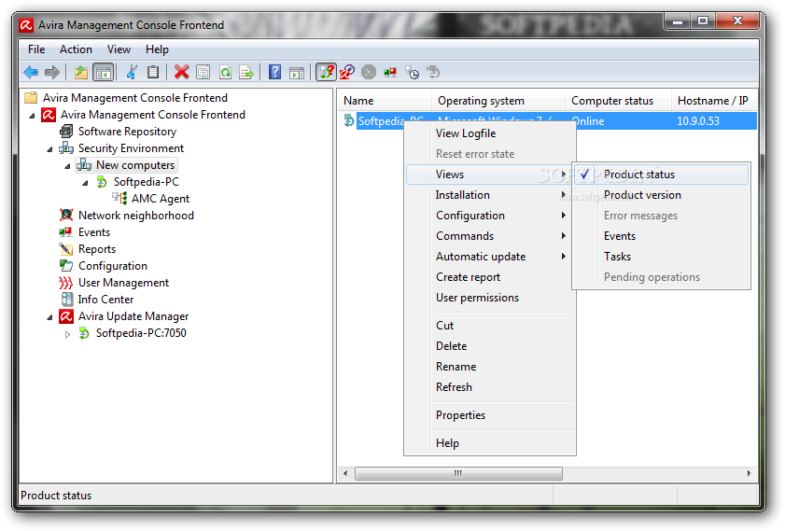Open the File menu
This screenshot has height=531, width=785.
coord(36,49)
